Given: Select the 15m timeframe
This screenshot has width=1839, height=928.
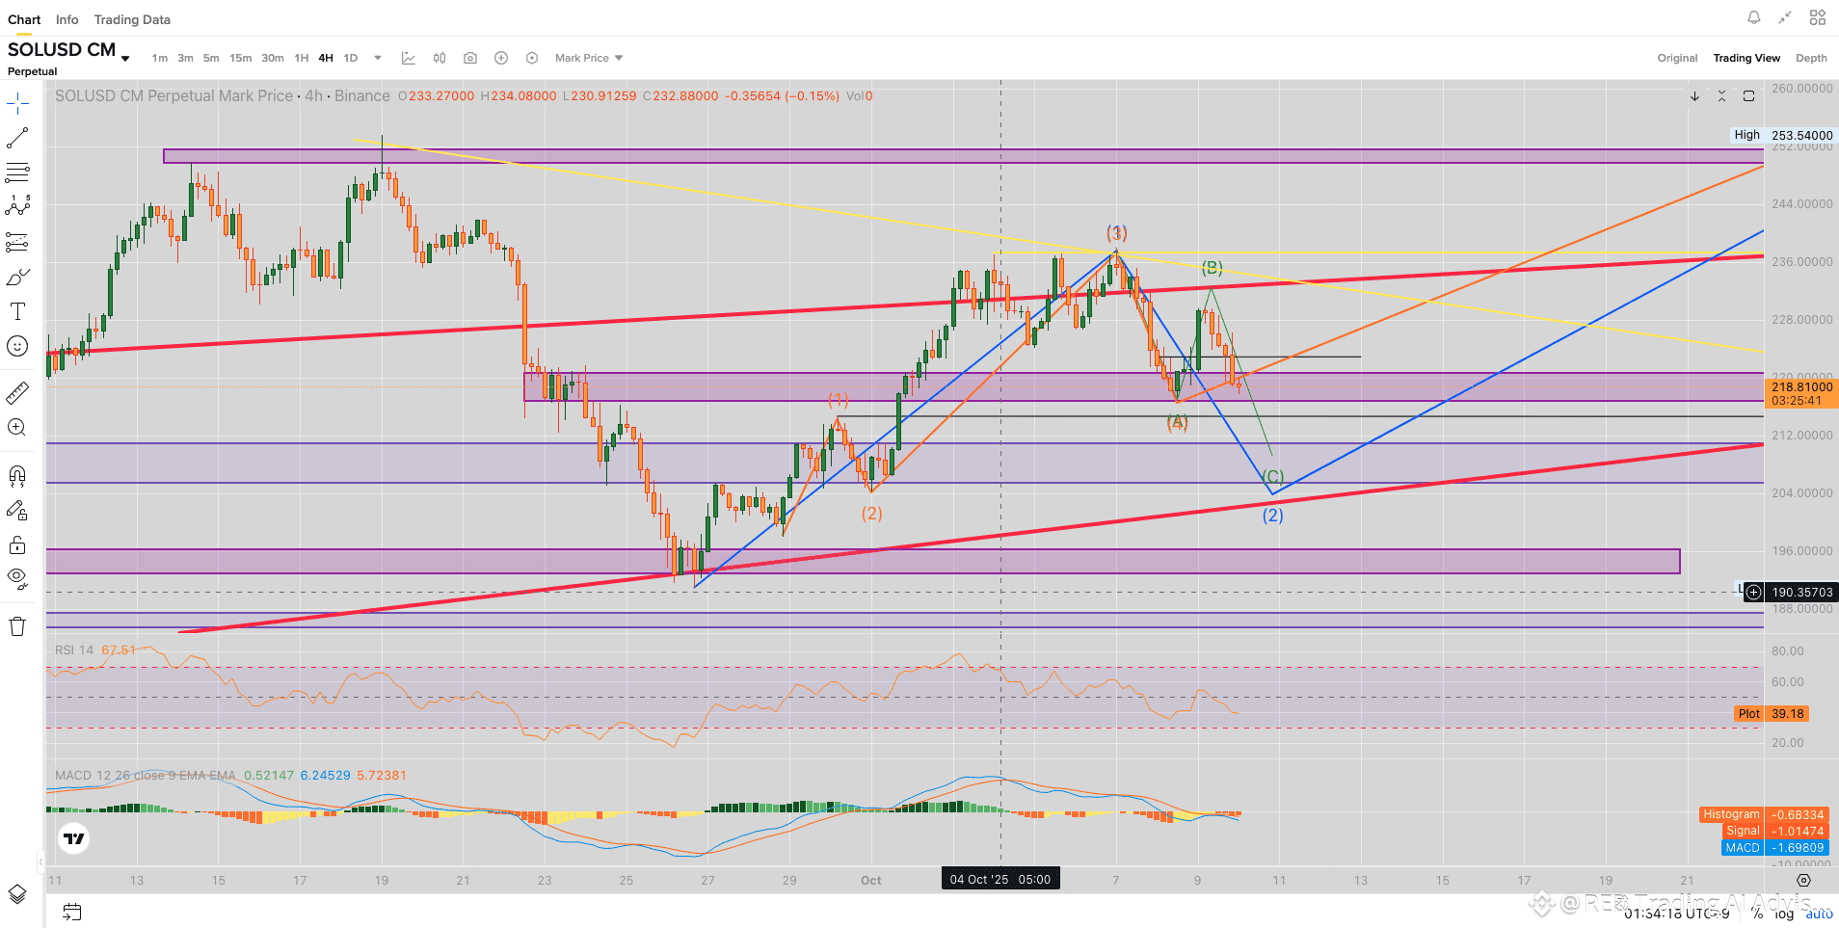Looking at the screenshot, I should click(x=240, y=58).
